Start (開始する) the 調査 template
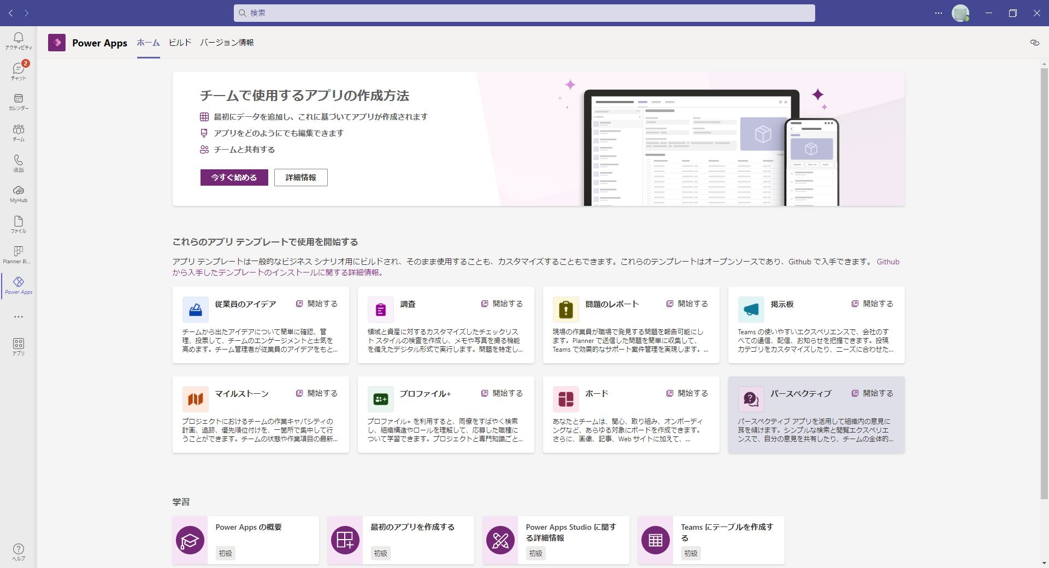The height and width of the screenshot is (568, 1049). pyautogui.click(x=502, y=304)
